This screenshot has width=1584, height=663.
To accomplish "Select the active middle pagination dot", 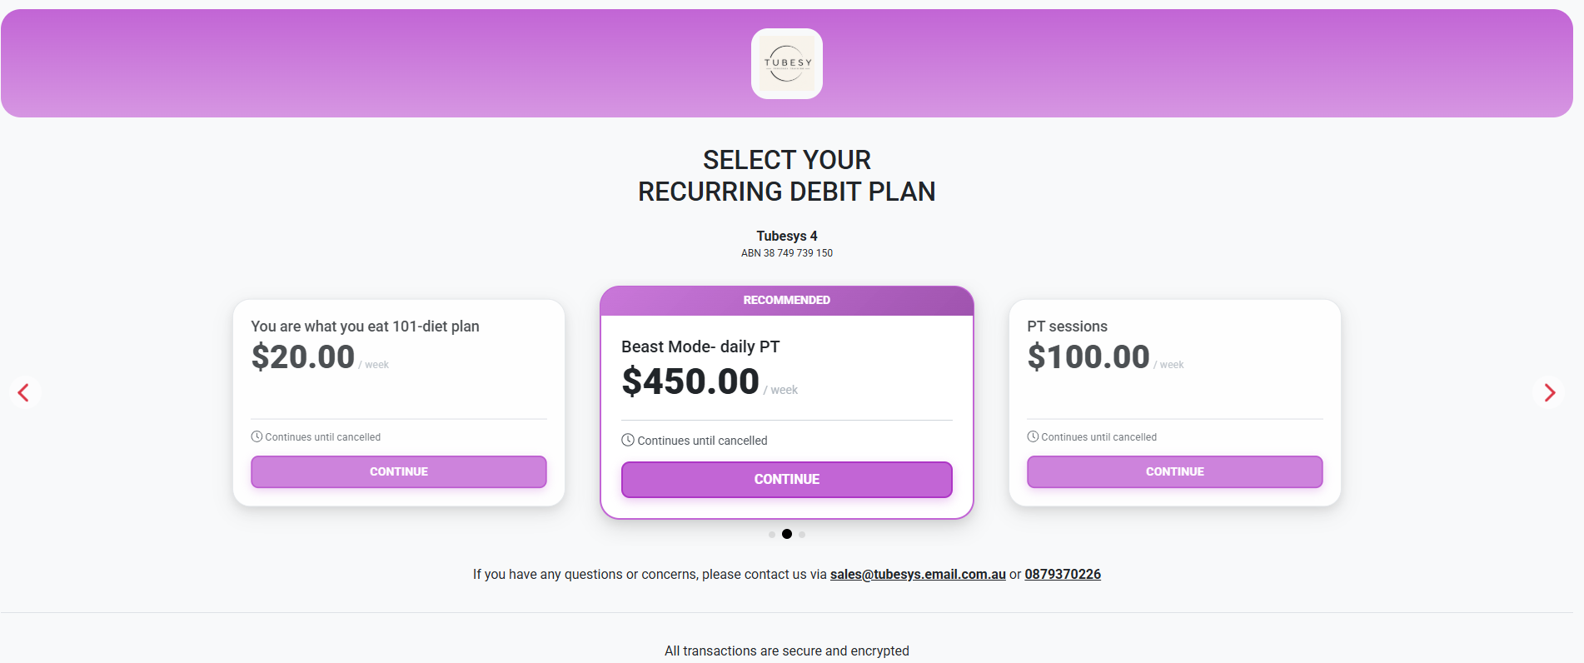I will point(787,534).
